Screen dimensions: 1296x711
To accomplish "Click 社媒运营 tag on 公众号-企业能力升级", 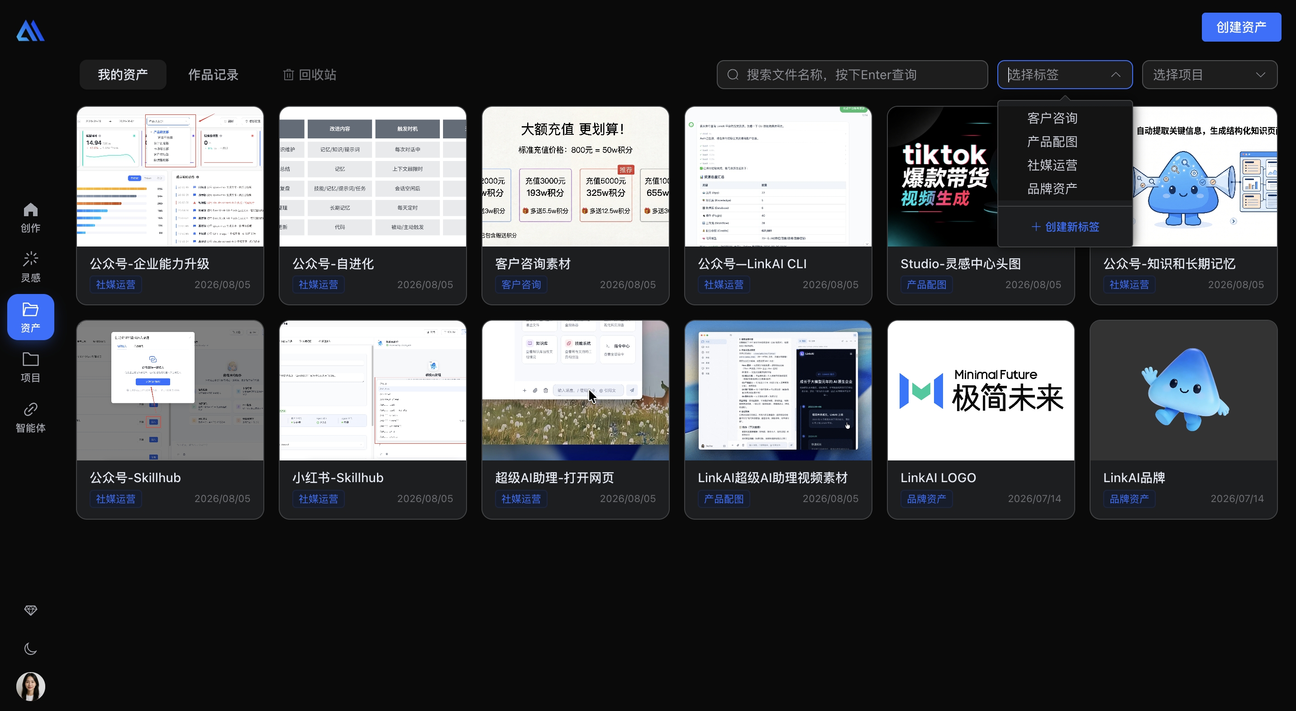I will (116, 284).
